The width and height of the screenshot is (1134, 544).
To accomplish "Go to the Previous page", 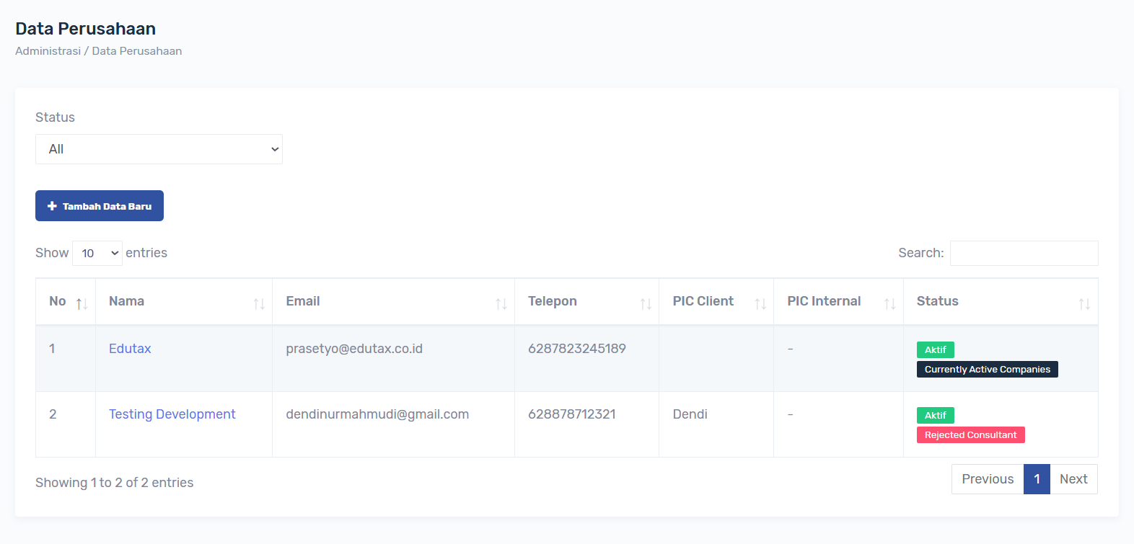I will 987,479.
